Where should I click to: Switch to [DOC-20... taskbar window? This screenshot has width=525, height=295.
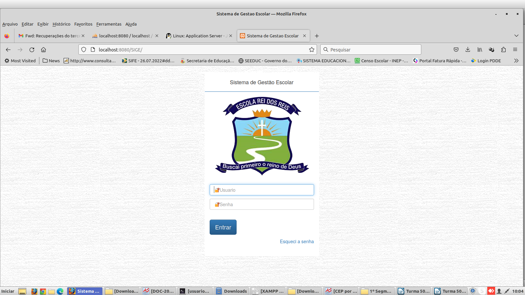click(x=158, y=291)
